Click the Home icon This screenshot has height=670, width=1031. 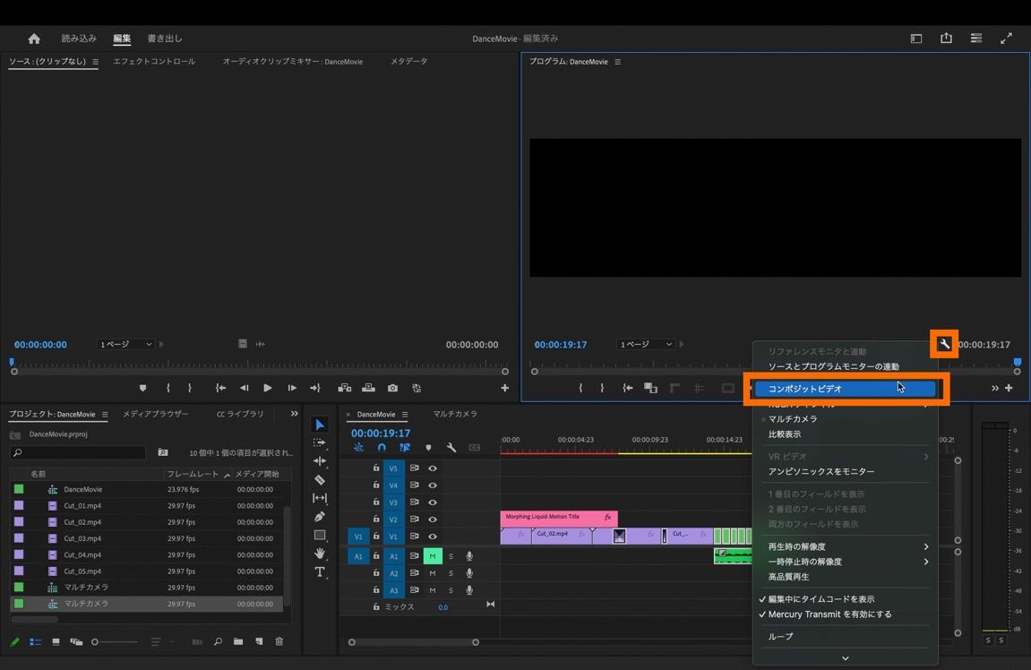34,39
